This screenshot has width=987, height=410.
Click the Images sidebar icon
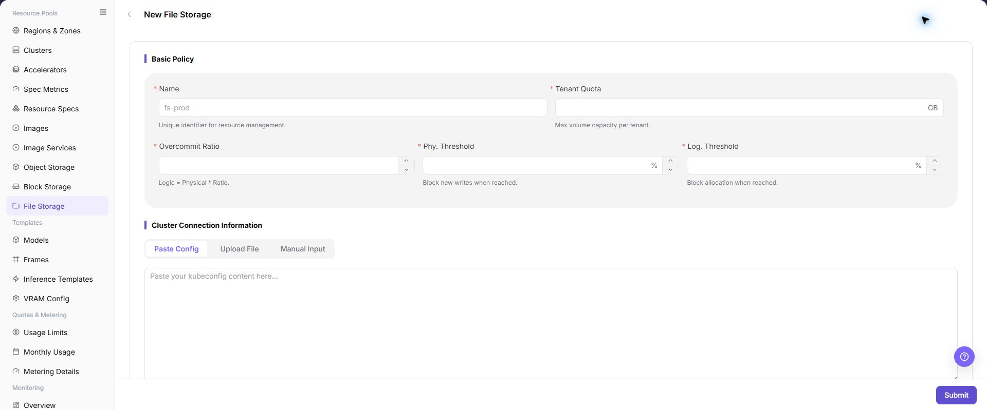[x=16, y=128]
